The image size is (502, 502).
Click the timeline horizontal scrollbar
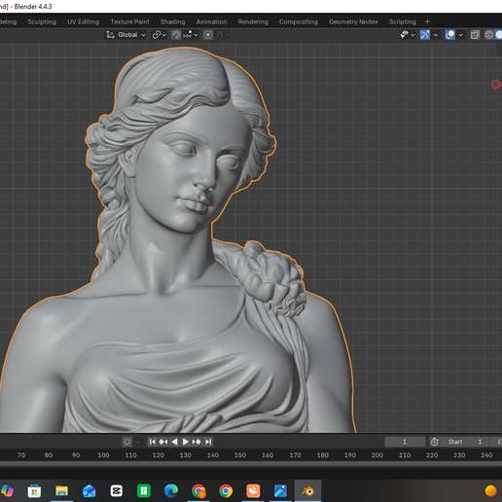pos(251,464)
